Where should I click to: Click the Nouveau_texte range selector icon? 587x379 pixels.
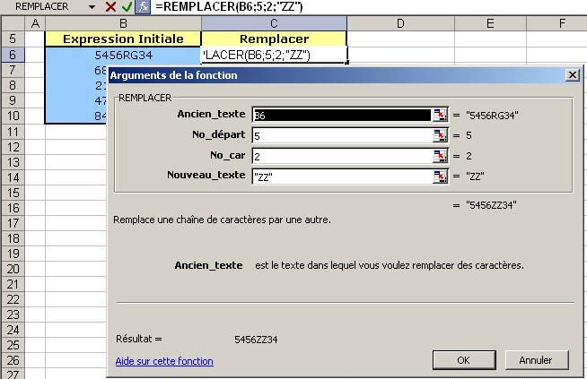(440, 177)
